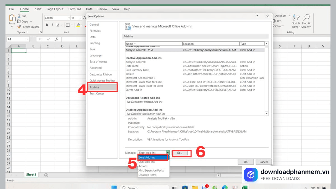Select Euro Currency Tools row
The image size is (336, 189).
pyautogui.click(x=195, y=70)
